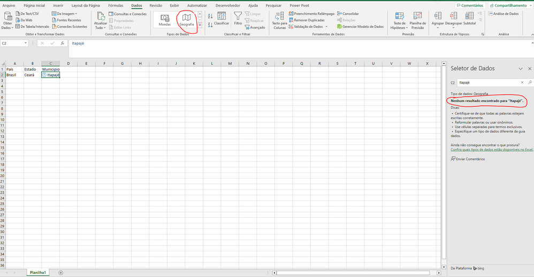Image resolution: width=534 pixels, height=277 pixels.
Task: Select cell C1 Município header
Action: coord(50,69)
